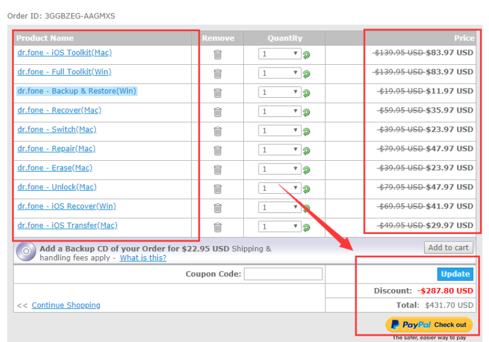Click the Total $431.70 USD amount
The height and width of the screenshot is (342, 489).
[449, 305]
